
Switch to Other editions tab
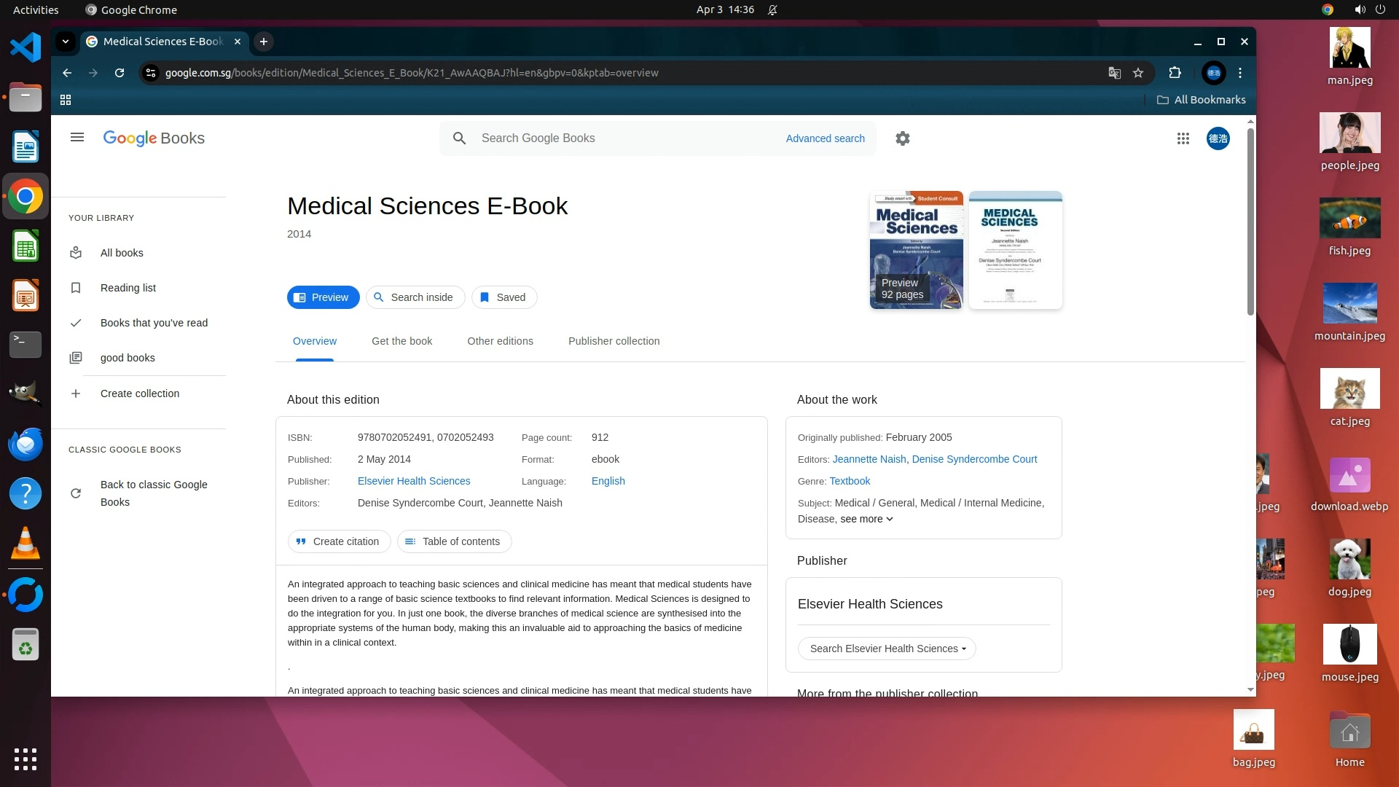[x=500, y=341]
